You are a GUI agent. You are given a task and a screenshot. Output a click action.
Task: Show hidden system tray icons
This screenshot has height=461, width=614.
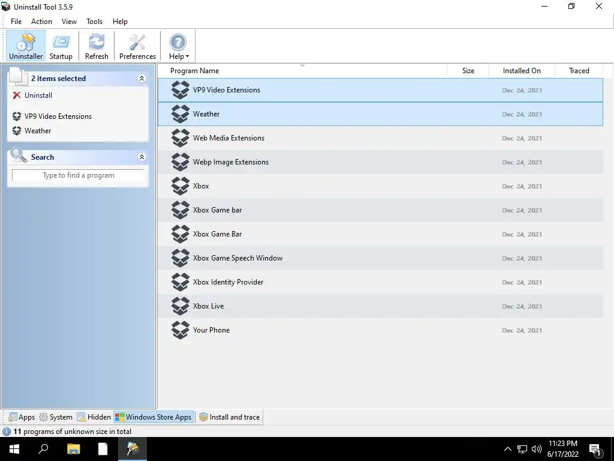(507, 449)
